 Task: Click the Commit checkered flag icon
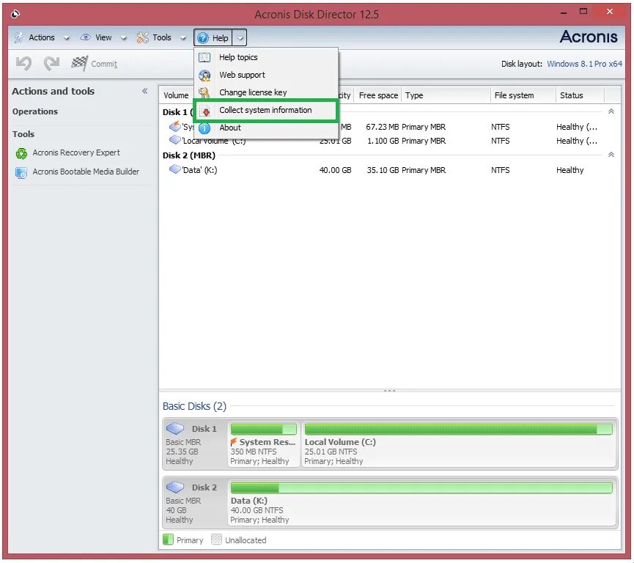click(x=79, y=63)
